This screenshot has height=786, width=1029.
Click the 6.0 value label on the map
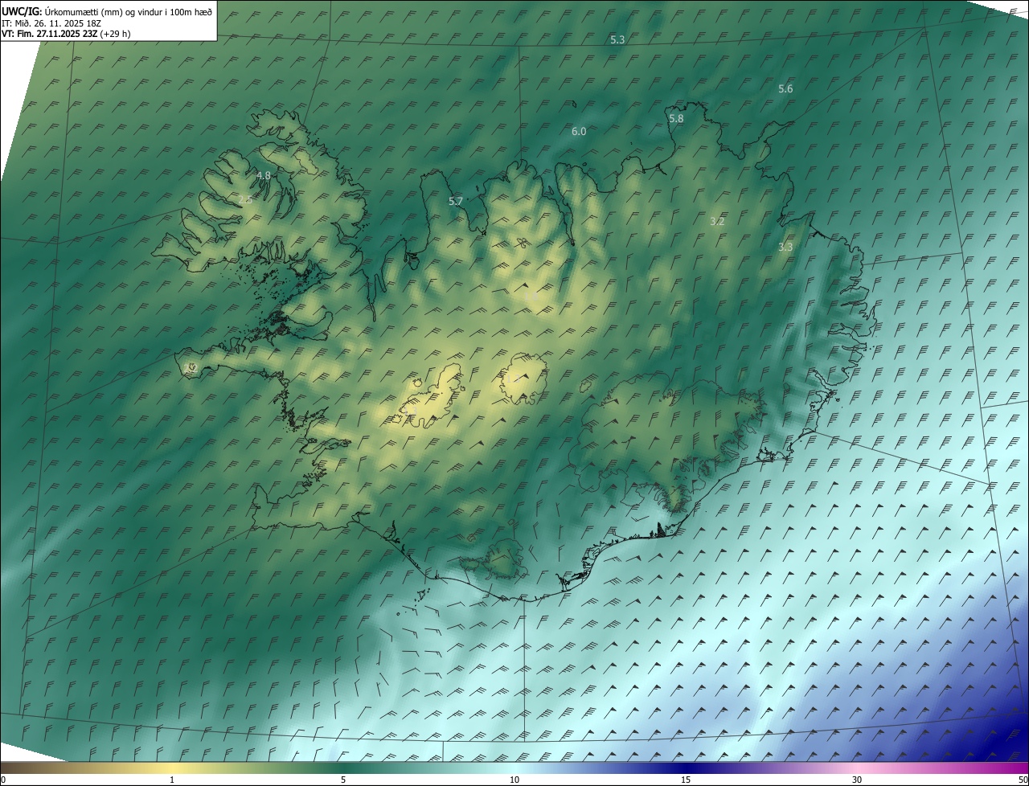click(x=579, y=131)
